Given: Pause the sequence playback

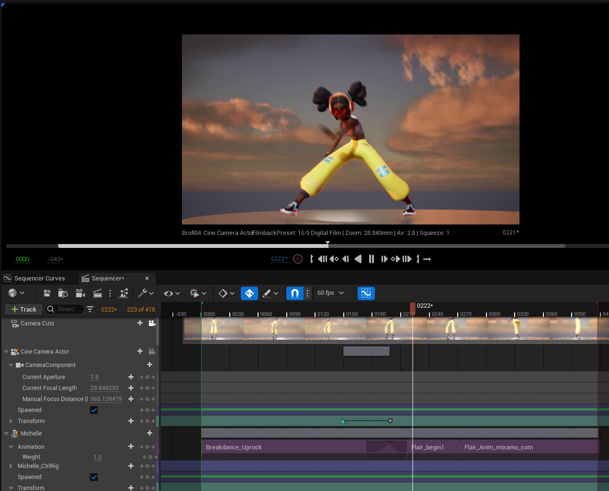Looking at the screenshot, I should tap(371, 259).
